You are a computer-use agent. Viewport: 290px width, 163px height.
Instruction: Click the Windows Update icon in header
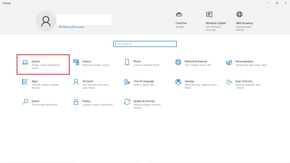209,14
